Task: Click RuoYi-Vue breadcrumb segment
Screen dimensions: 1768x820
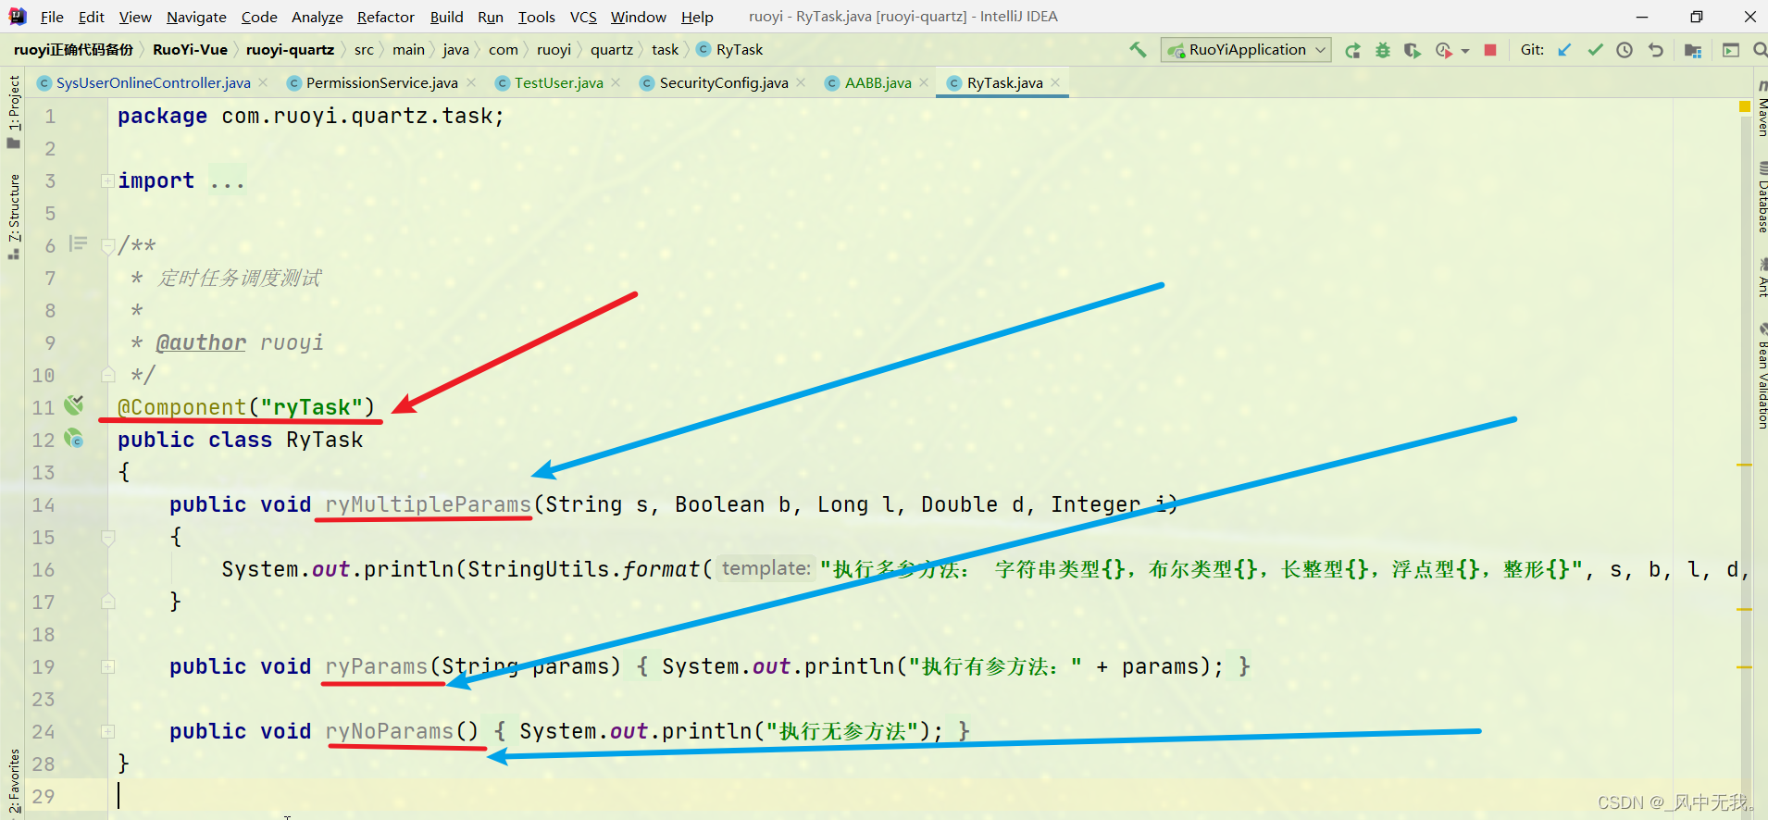Action: click(x=190, y=50)
